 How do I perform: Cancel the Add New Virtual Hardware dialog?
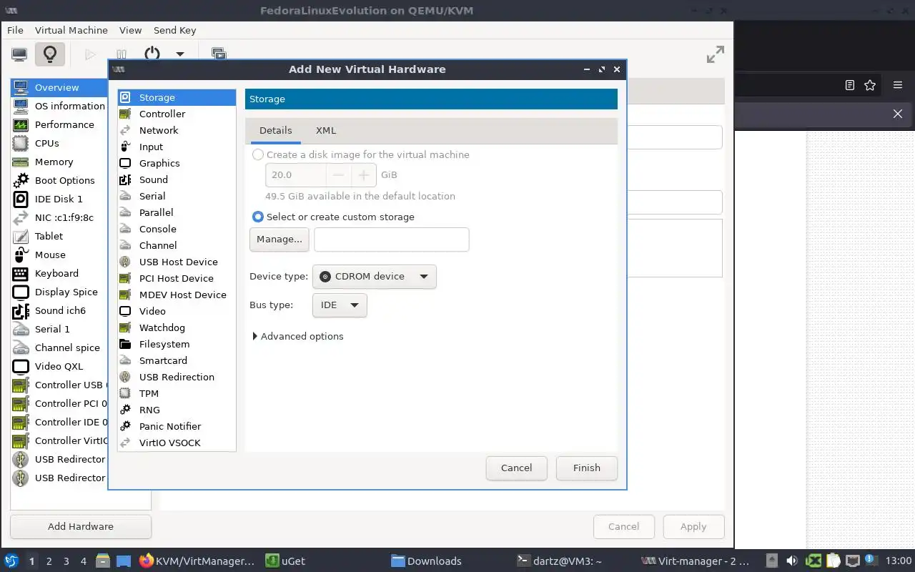click(516, 468)
